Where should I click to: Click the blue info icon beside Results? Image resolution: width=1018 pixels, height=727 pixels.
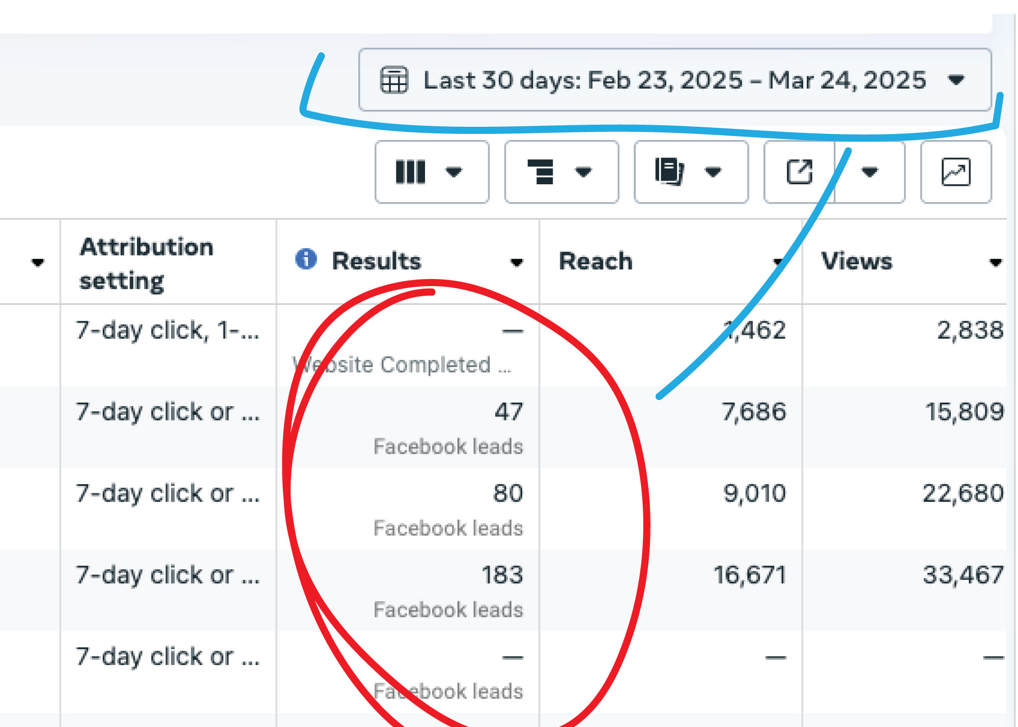306,259
